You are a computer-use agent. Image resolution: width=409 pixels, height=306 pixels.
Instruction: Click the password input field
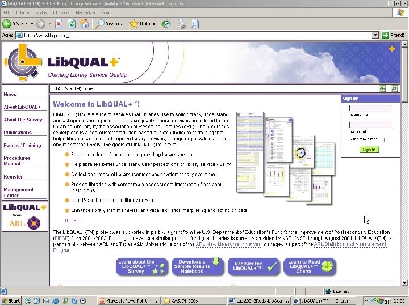coord(370,125)
